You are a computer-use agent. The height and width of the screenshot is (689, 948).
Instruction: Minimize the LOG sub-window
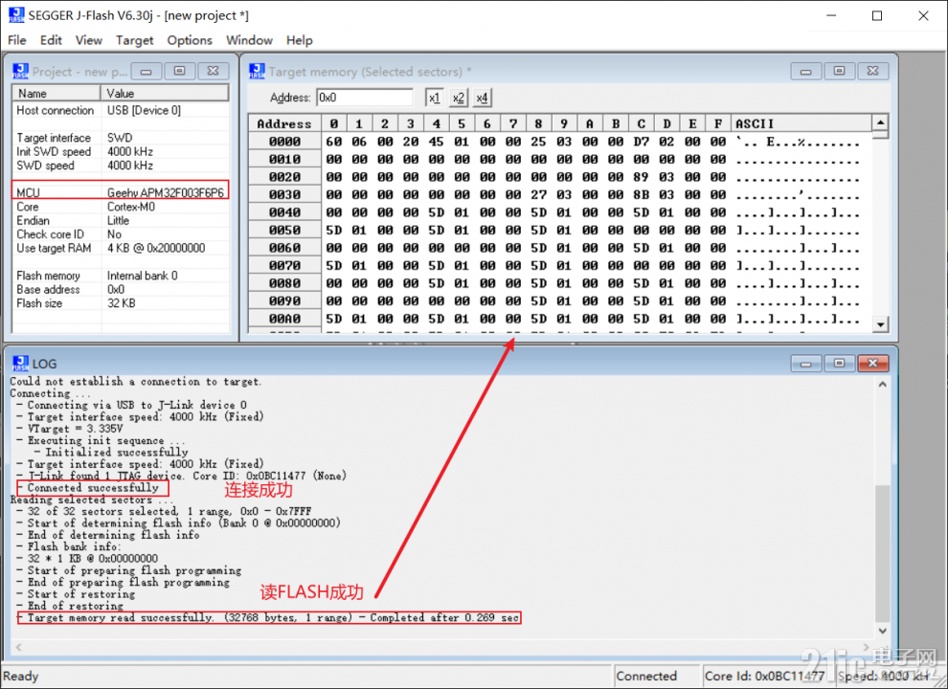pos(805,364)
